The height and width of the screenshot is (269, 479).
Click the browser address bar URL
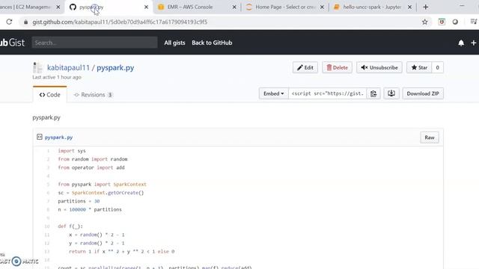[120, 22]
